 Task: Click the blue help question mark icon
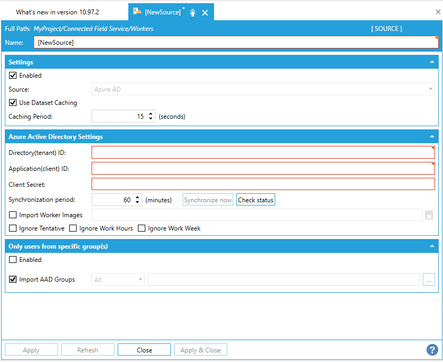[x=432, y=350]
